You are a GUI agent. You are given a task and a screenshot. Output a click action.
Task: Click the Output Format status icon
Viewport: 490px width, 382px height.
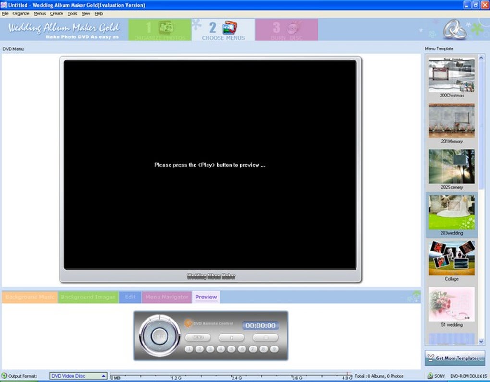coord(4,376)
